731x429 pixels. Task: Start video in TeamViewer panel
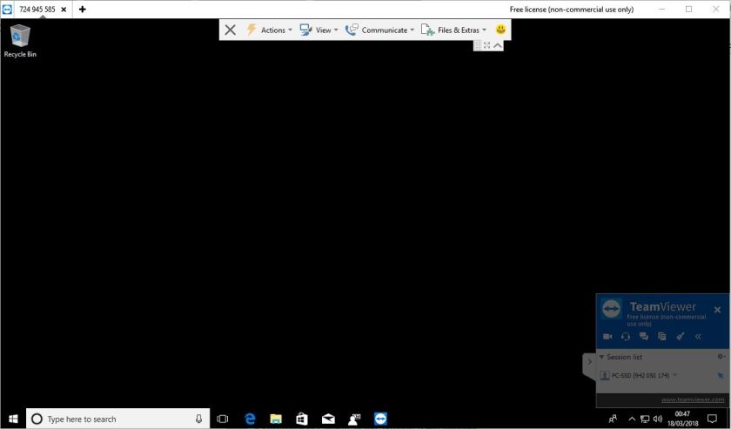[607, 336]
